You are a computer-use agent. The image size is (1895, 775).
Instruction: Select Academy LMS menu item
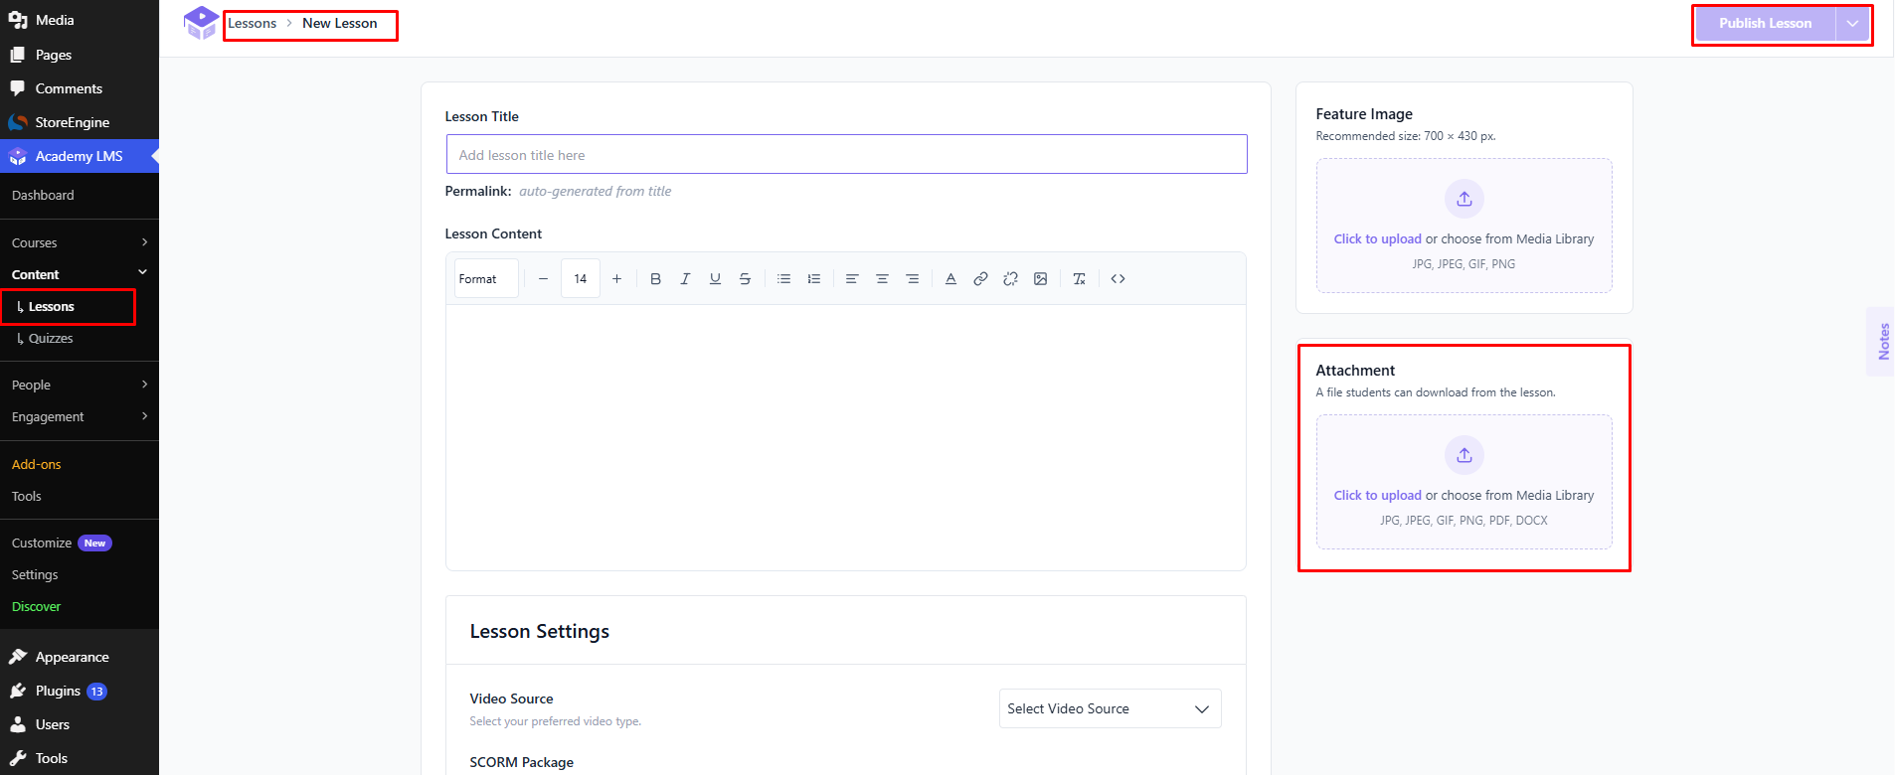pyautogui.click(x=80, y=156)
